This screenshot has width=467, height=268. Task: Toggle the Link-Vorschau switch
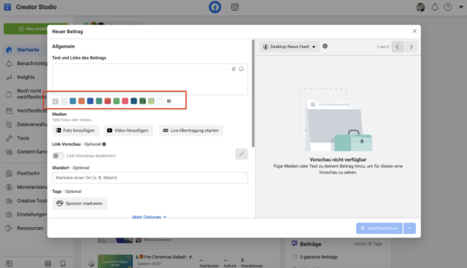[58, 156]
